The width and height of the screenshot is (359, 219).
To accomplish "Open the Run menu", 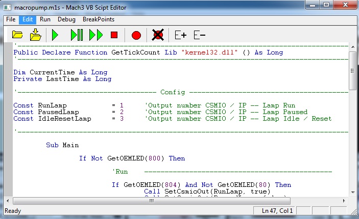I will [x=45, y=19].
